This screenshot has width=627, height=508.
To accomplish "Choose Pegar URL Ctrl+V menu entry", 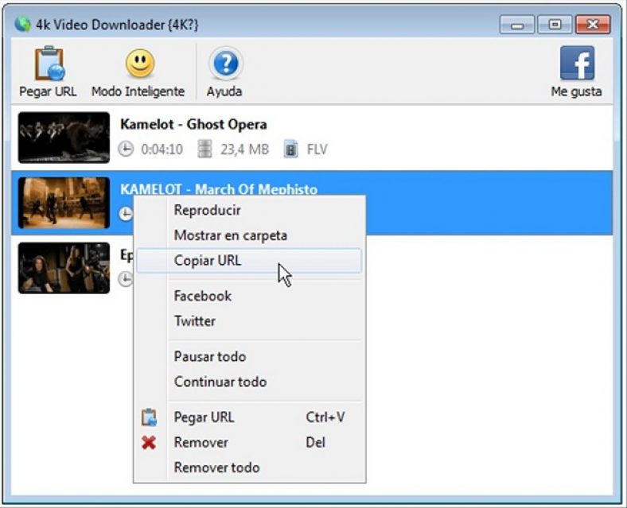I will (250, 417).
